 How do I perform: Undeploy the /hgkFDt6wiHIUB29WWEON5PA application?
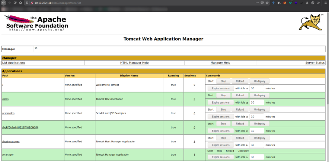[x=260, y=124]
